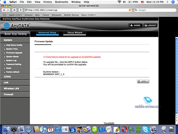178x134 pixels.
Task: Click the LOGOUT button
Action: click(150, 25)
